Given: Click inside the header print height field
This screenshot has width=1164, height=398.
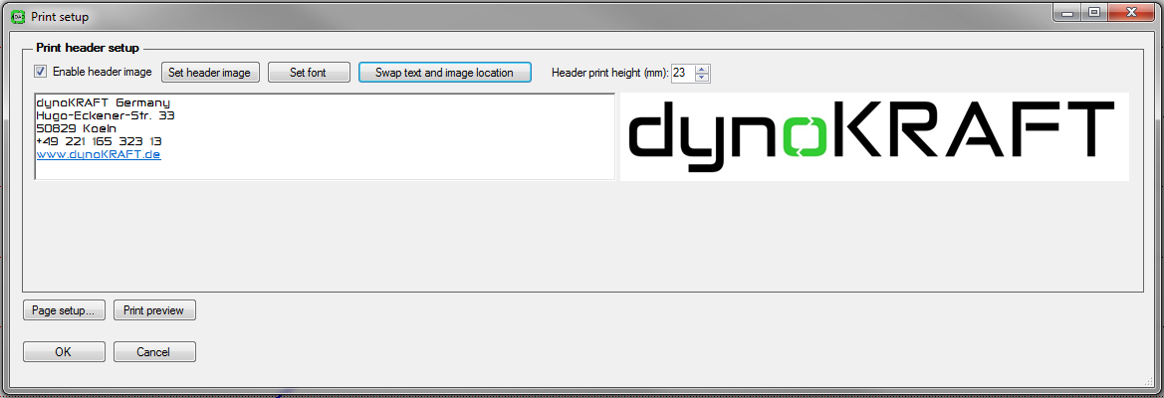Looking at the screenshot, I should tap(682, 73).
